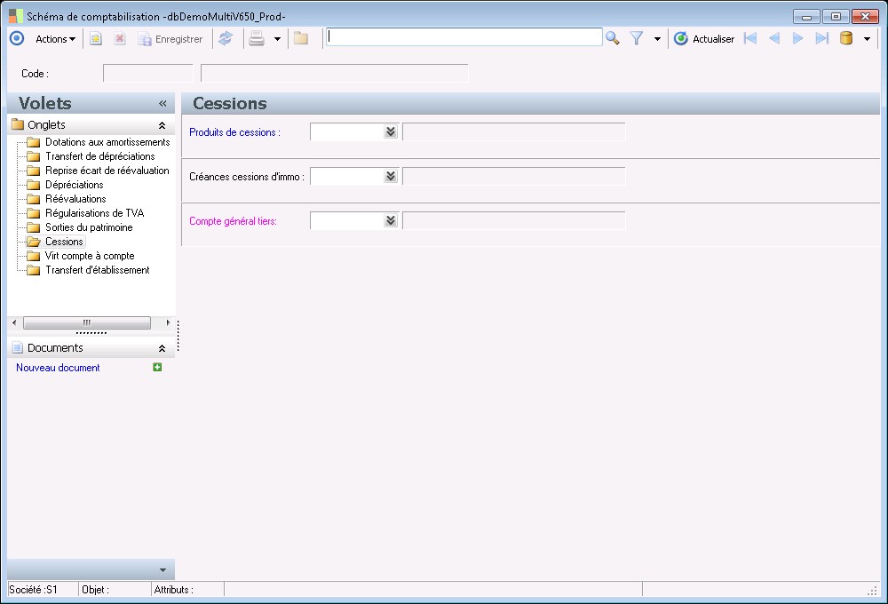Image resolution: width=888 pixels, height=604 pixels.
Task: Click the green add document icon
Action: [x=157, y=367]
